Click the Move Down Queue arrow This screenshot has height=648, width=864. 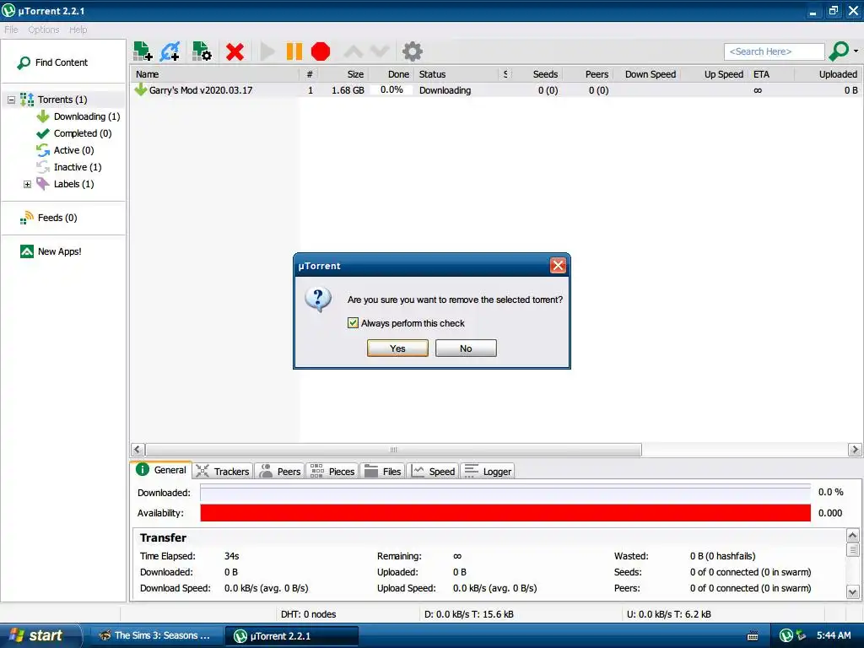380,51
